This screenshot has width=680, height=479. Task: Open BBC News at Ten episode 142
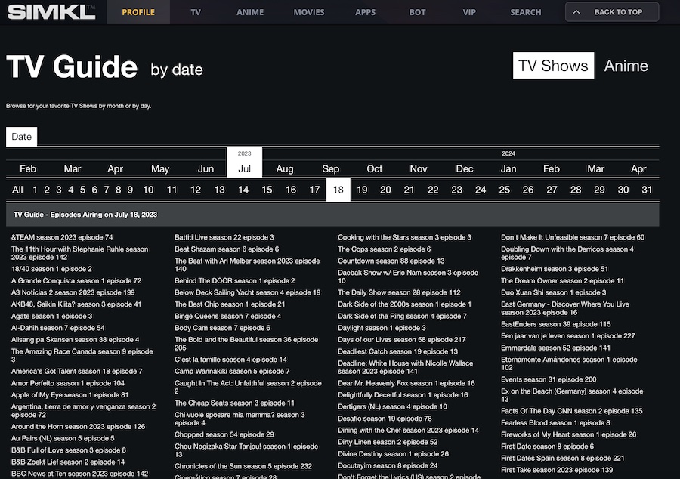(x=80, y=474)
